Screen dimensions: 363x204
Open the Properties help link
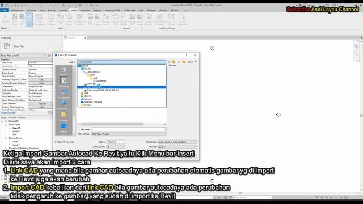pyautogui.click(x=8, y=113)
